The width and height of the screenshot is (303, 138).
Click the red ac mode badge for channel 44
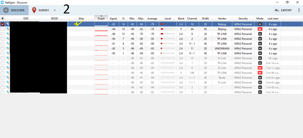click(260, 29)
